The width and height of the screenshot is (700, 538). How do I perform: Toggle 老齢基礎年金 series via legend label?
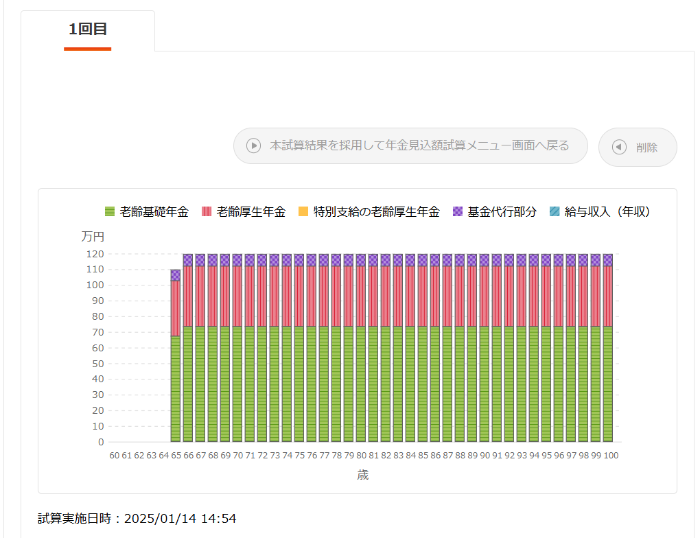tap(154, 212)
